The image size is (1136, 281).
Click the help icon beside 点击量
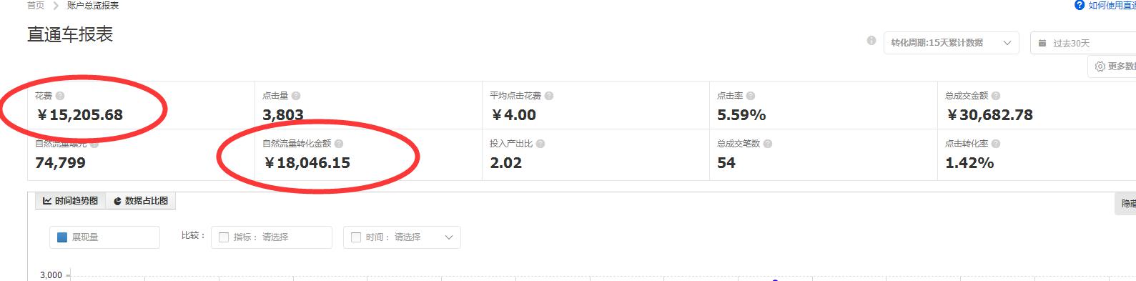296,96
